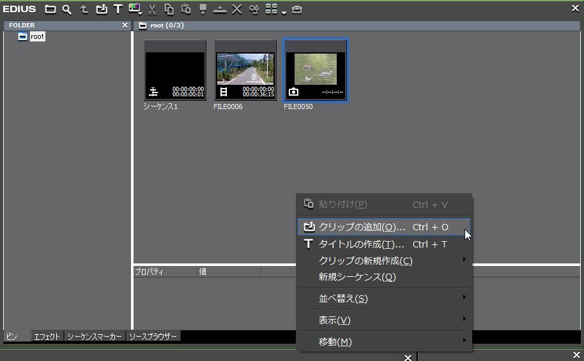Viewport: 584px width, 361px height.
Task: Click the Folder icon in the bin toolbar
Action: [50, 10]
